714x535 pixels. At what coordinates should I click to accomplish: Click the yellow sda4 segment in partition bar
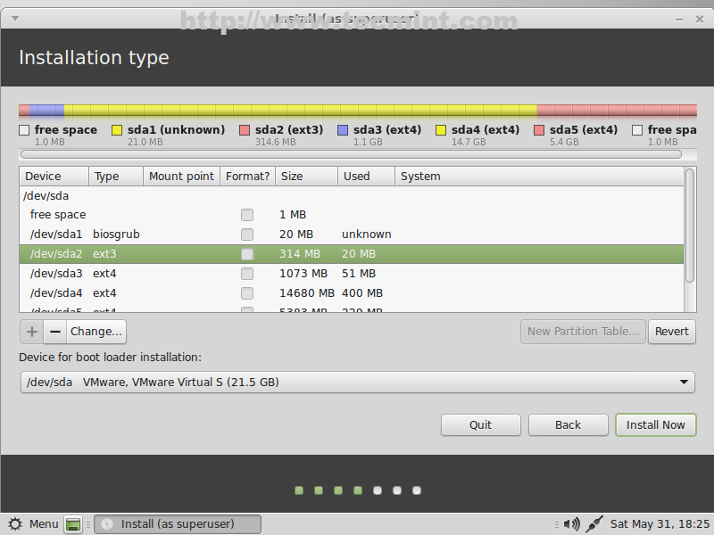(x=299, y=111)
